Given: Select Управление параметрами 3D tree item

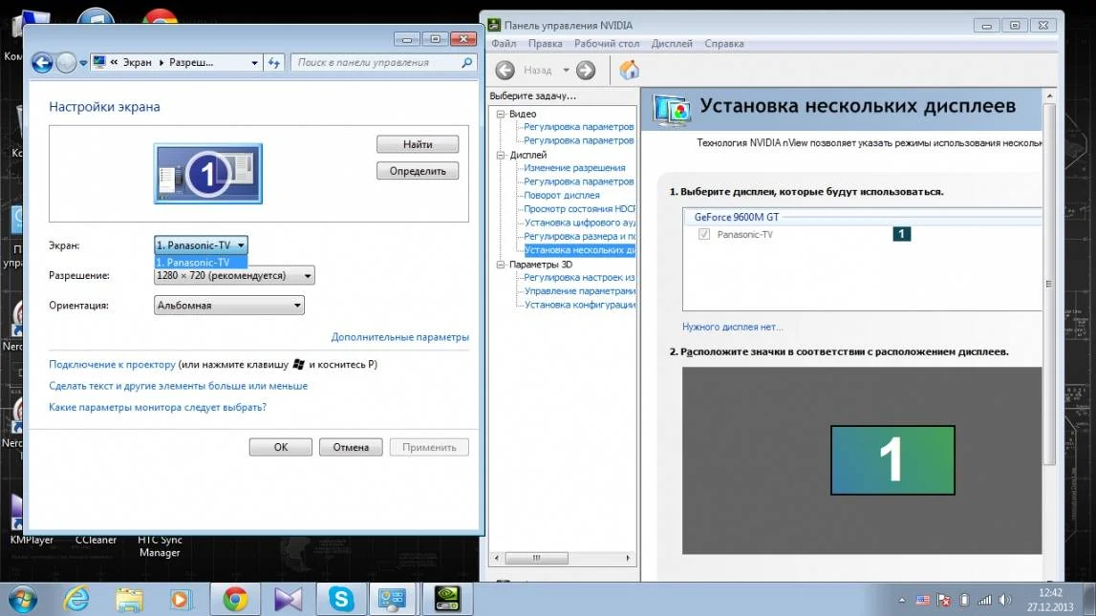Looking at the screenshot, I should [x=579, y=291].
